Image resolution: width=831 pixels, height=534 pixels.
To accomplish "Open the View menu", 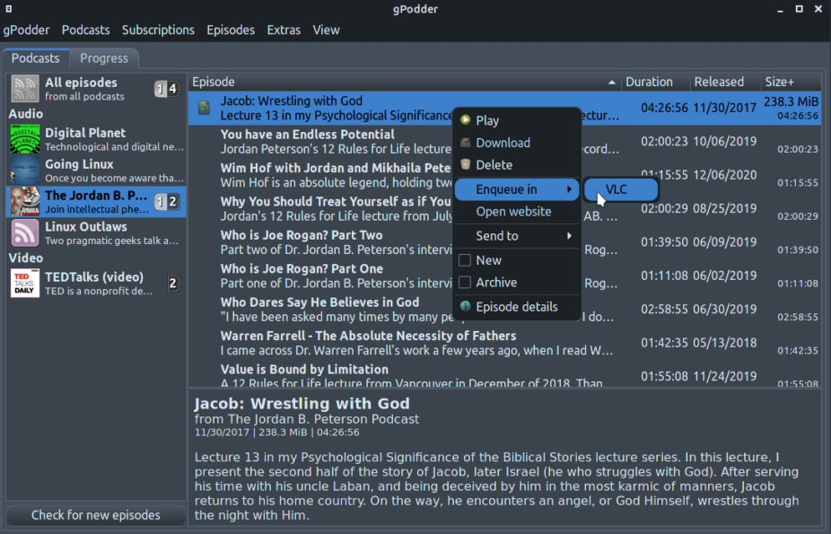I will (326, 31).
